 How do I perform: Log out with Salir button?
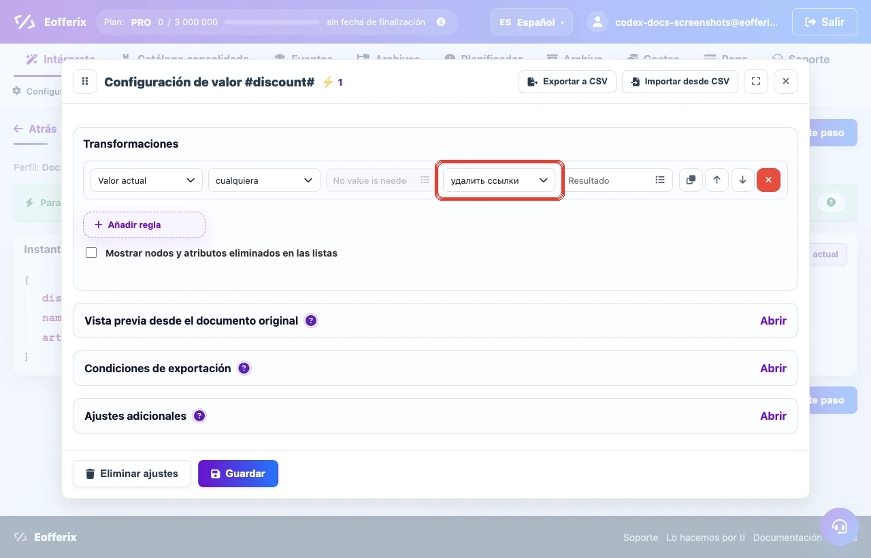coord(825,22)
